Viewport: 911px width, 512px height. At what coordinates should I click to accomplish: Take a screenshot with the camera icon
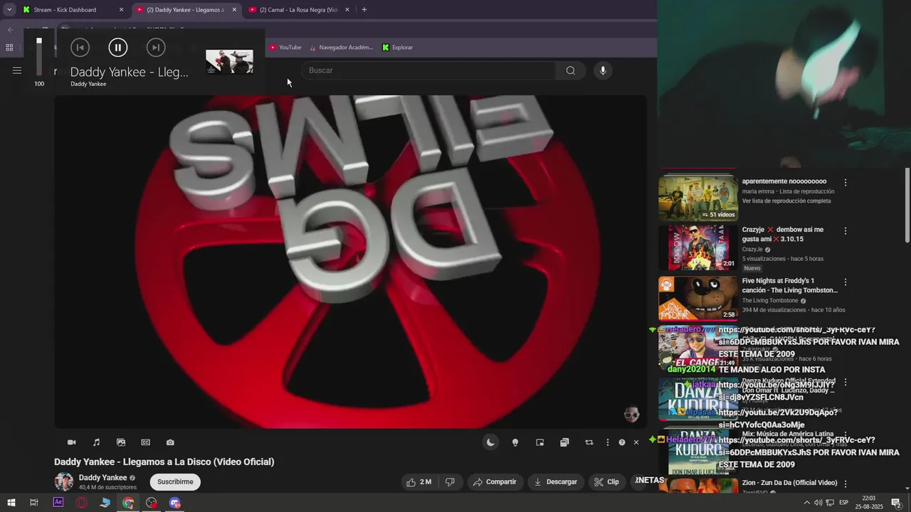click(x=170, y=442)
